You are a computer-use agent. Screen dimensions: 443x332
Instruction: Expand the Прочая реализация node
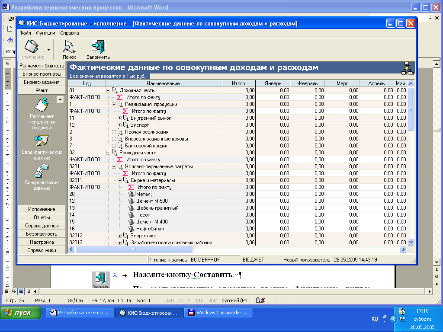[x=114, y=132]
